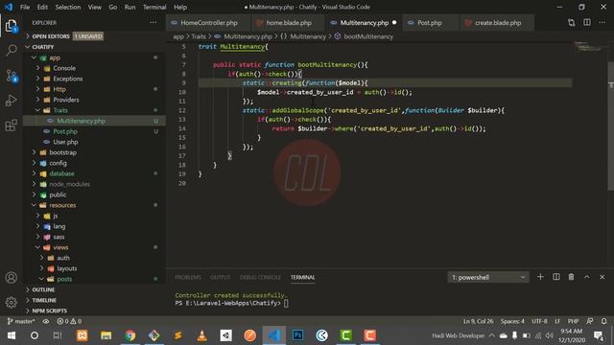The width and height of the screenshot is (614, 345).
Task: Open Windows Start menu
Action: pyautogui.click(x=12, y=335)
